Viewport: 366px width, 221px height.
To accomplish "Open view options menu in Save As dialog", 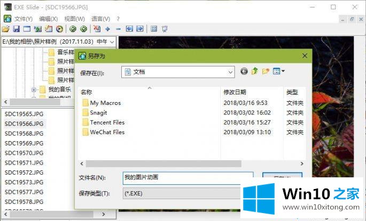I will pyautogui.click(x=279, y=71).
